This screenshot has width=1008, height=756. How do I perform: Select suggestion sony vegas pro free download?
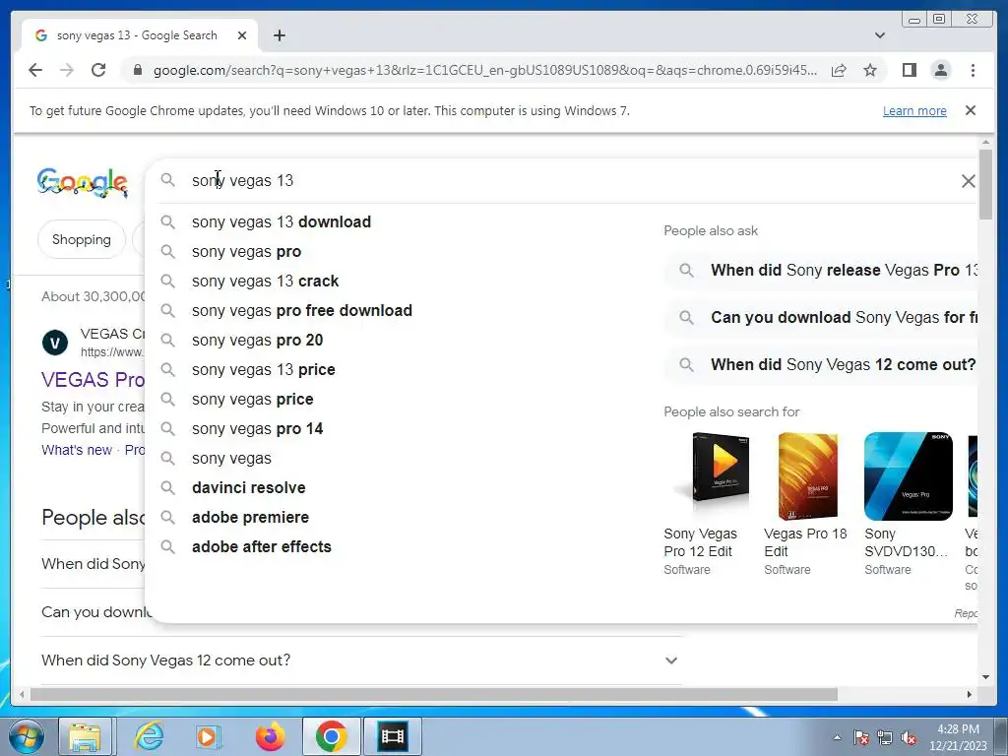(x=302, y=310)
